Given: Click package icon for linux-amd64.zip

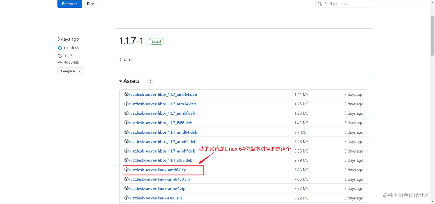Looking at the screenshot, I should pos(126,170).
